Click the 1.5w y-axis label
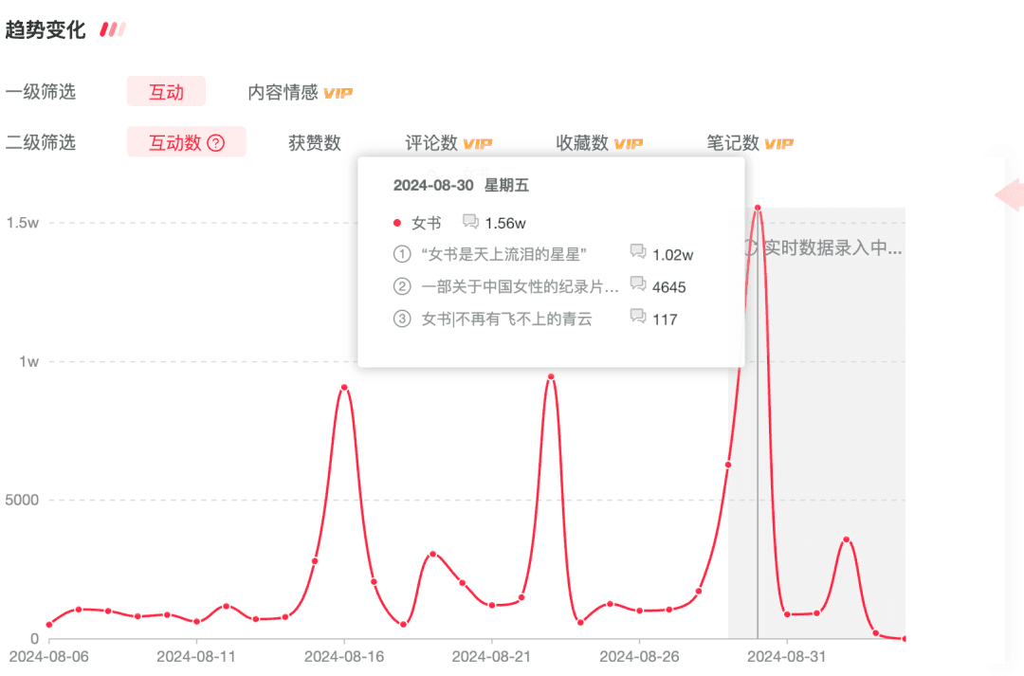 pyautogui.click(x=22, y=223)
